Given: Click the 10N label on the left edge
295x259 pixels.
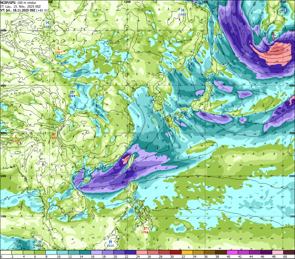Looking at the screenshot, I should point(3,217).
